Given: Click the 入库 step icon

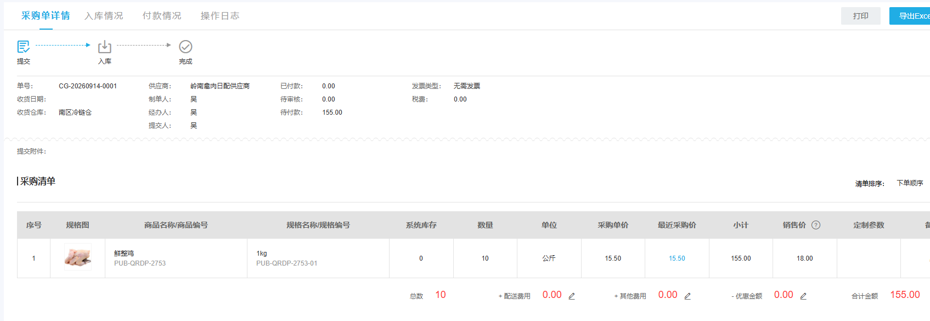Looking at the screenshot, I should click(x=105, y=47).
